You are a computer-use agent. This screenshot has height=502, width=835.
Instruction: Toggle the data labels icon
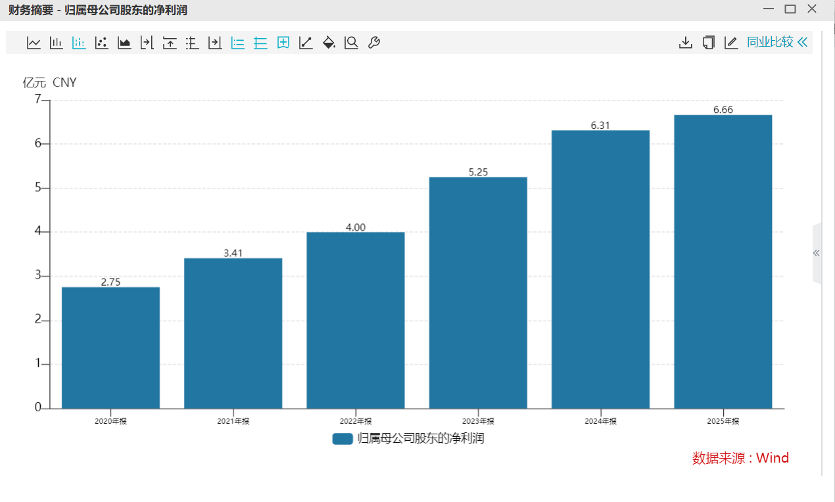coord(283,43)
